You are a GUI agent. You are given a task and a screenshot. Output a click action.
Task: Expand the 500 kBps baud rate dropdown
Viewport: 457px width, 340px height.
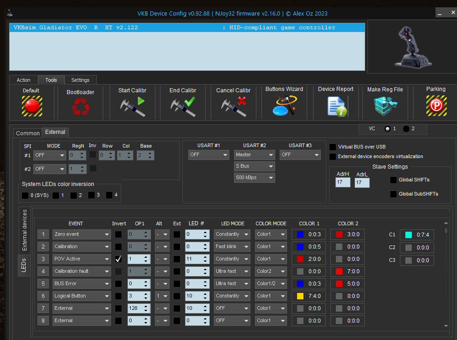(255, 177)
